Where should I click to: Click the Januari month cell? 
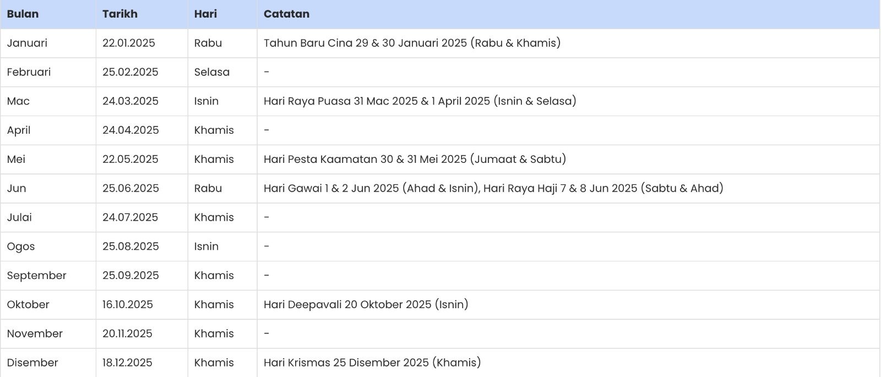click(x=27, y=43)
